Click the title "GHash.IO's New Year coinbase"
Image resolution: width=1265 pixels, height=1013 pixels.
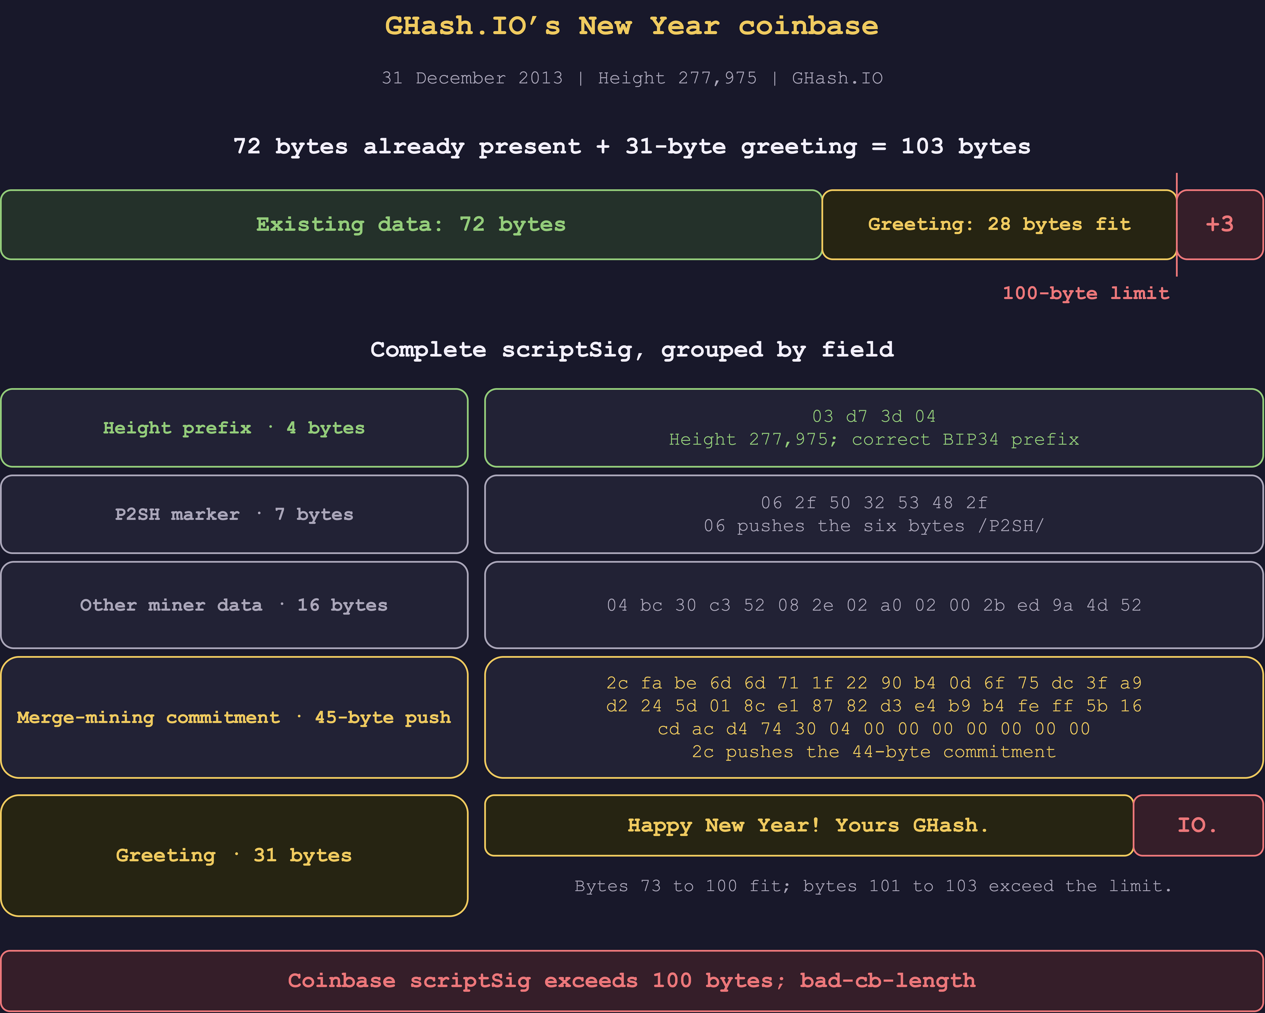pyautogui.click(x=632, y=26)
